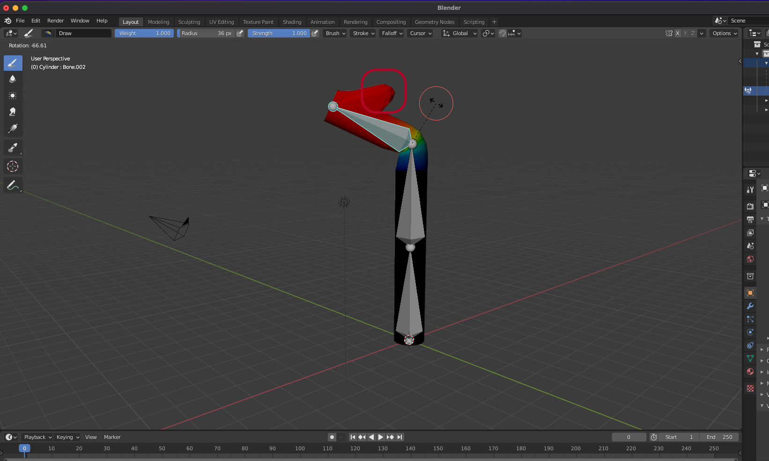Open the Object Constraints properties tab

[750, 345]
